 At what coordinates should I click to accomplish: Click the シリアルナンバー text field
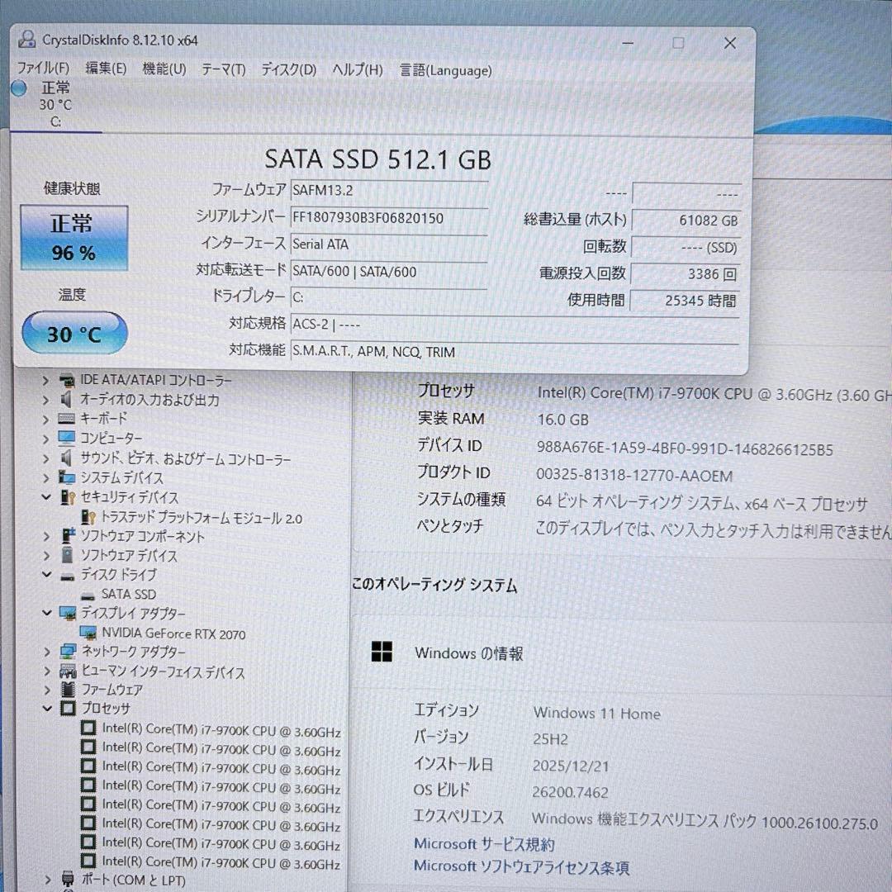tap(388, 218)
